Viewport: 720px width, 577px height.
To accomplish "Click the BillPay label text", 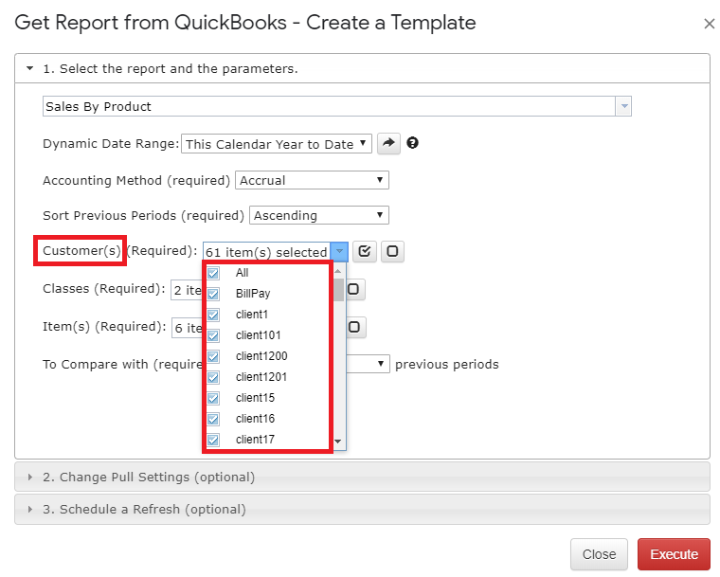I will (x=253, y=294).
